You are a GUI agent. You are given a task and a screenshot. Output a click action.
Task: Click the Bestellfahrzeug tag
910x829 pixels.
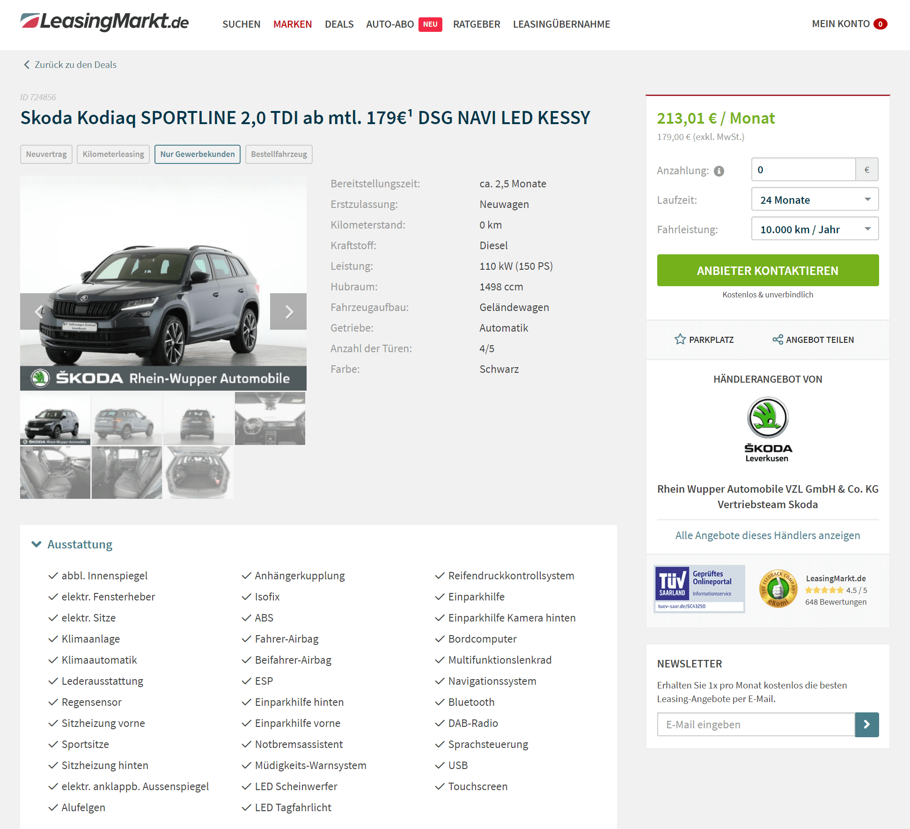pos(279,154)
